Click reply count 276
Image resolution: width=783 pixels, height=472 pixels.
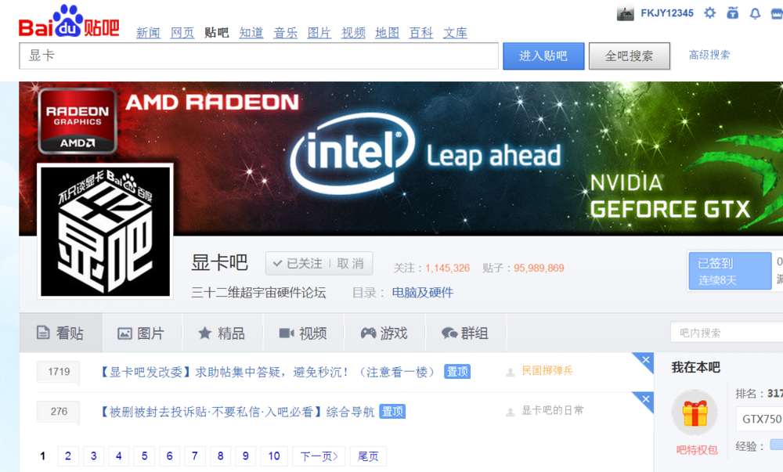(x=59, y=412)
